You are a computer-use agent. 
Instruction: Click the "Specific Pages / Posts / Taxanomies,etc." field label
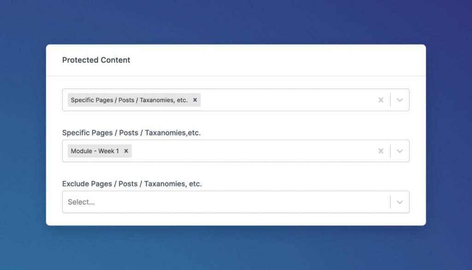coord(131,133)
